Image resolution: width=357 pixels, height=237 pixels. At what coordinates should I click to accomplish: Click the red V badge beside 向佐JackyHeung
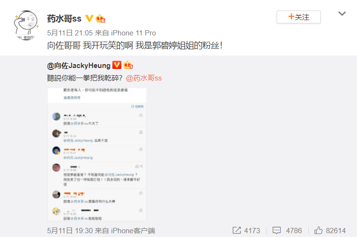[x=117, y=65]
